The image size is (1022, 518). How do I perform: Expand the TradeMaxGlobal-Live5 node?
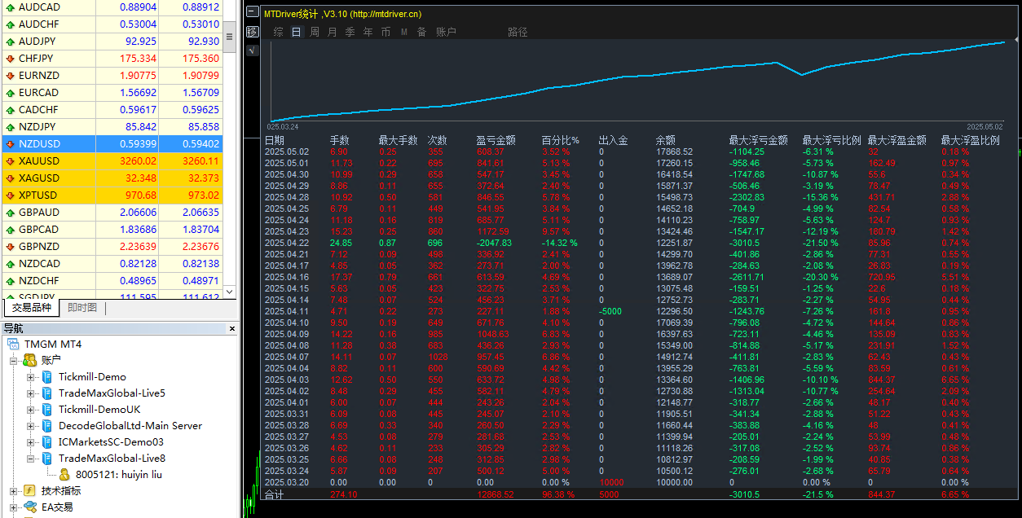click(31, 393)
